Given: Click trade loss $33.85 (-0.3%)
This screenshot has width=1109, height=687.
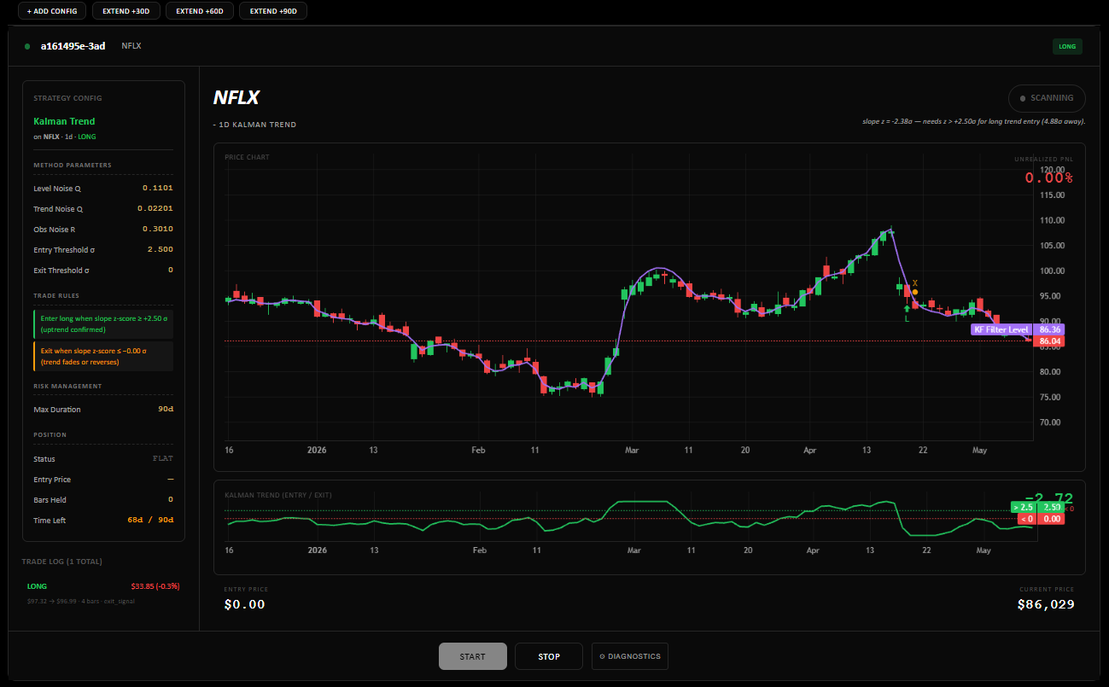Looking at the screenshot, I should (x=155, y=586).
